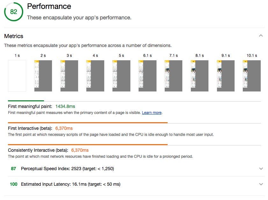Click the Estimated Input Latency score 100

(x=13, y=184)
